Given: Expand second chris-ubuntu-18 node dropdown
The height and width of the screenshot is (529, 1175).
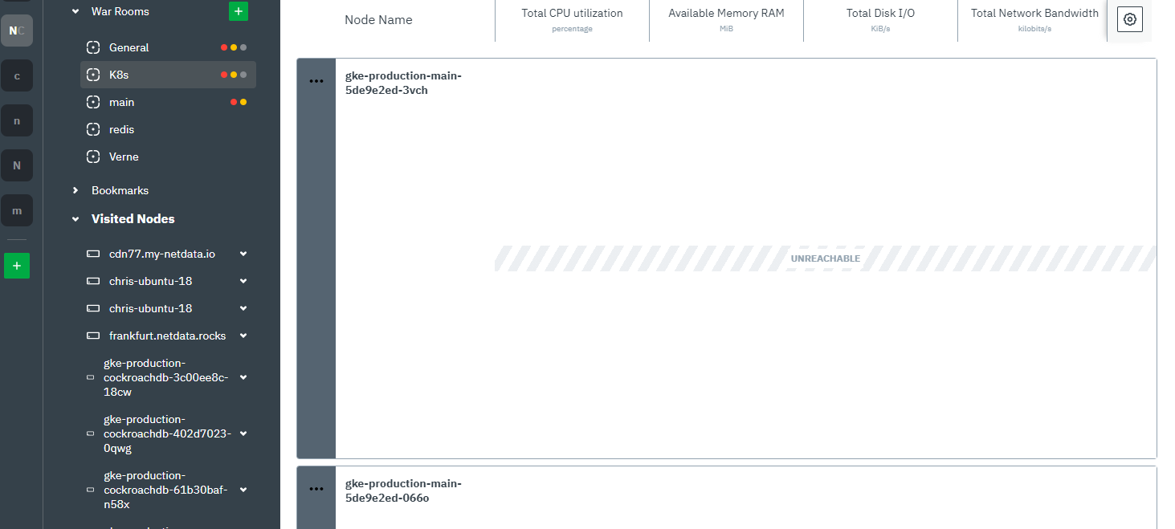Looking at the screenshot, I should tap(243, 308).
